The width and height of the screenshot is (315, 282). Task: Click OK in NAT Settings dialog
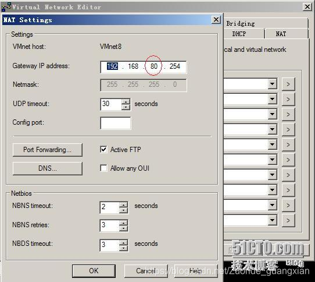94,271
